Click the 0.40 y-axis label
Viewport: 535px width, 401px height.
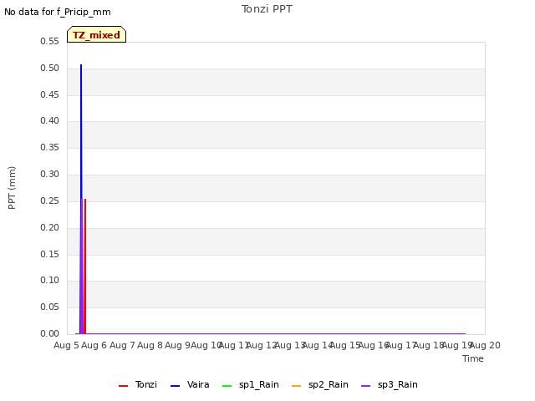(49, 120)
